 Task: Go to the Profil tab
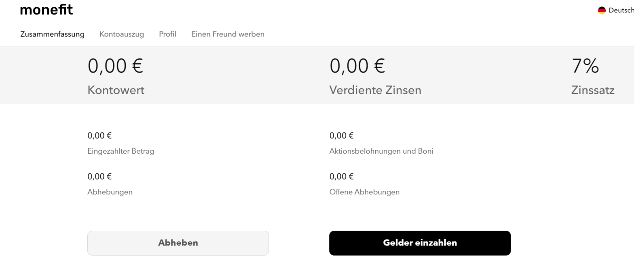click(x=167, y=34)
